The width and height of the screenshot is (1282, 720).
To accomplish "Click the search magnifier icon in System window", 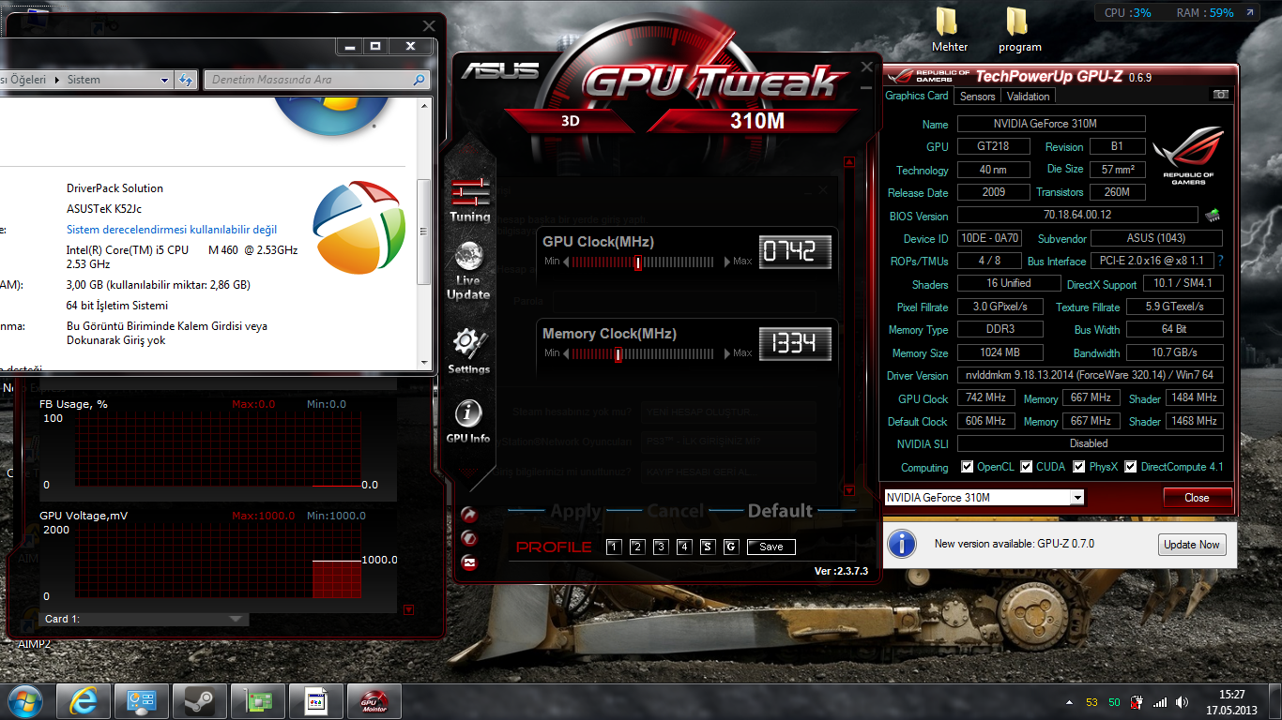I will tap(420, 80).
